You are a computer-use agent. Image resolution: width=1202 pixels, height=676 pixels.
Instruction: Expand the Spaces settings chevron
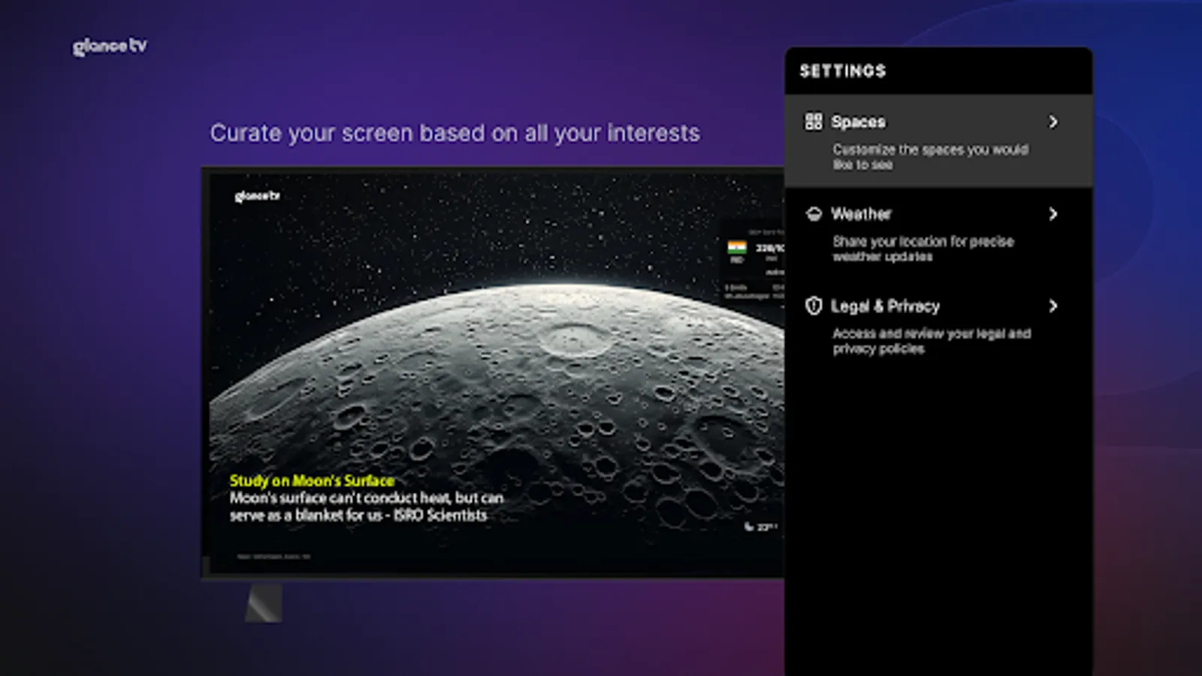tap(1054, 122)
